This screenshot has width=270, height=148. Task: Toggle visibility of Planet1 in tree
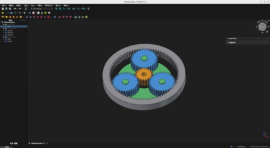(x=4, y=30)
